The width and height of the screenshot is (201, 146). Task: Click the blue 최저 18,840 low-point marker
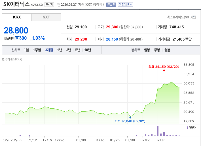[130, 117]
